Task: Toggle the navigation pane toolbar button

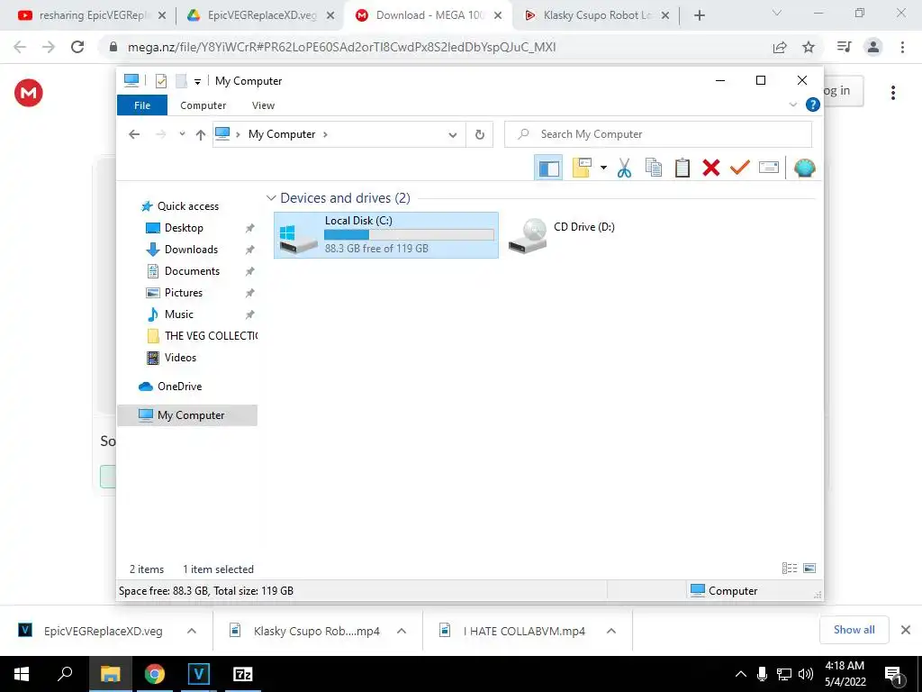Action: pos(548,168)
